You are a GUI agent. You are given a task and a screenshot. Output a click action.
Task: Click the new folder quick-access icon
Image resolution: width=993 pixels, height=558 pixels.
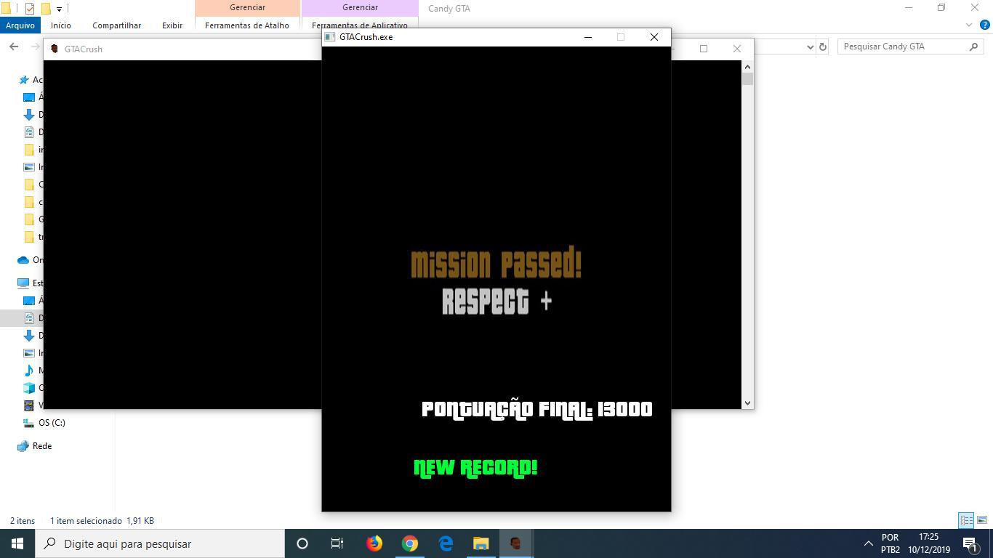[45, 9]
